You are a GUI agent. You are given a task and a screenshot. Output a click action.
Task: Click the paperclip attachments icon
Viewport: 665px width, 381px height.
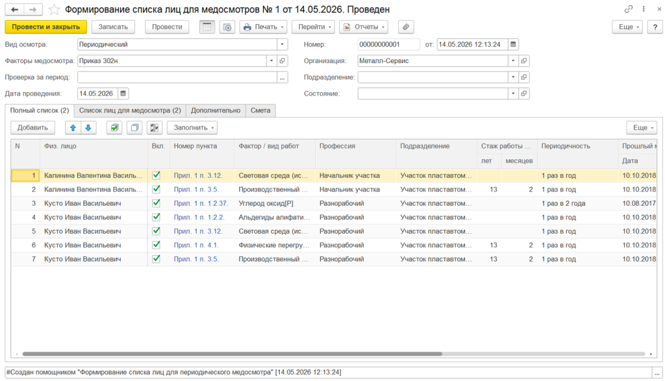point(406,27)
